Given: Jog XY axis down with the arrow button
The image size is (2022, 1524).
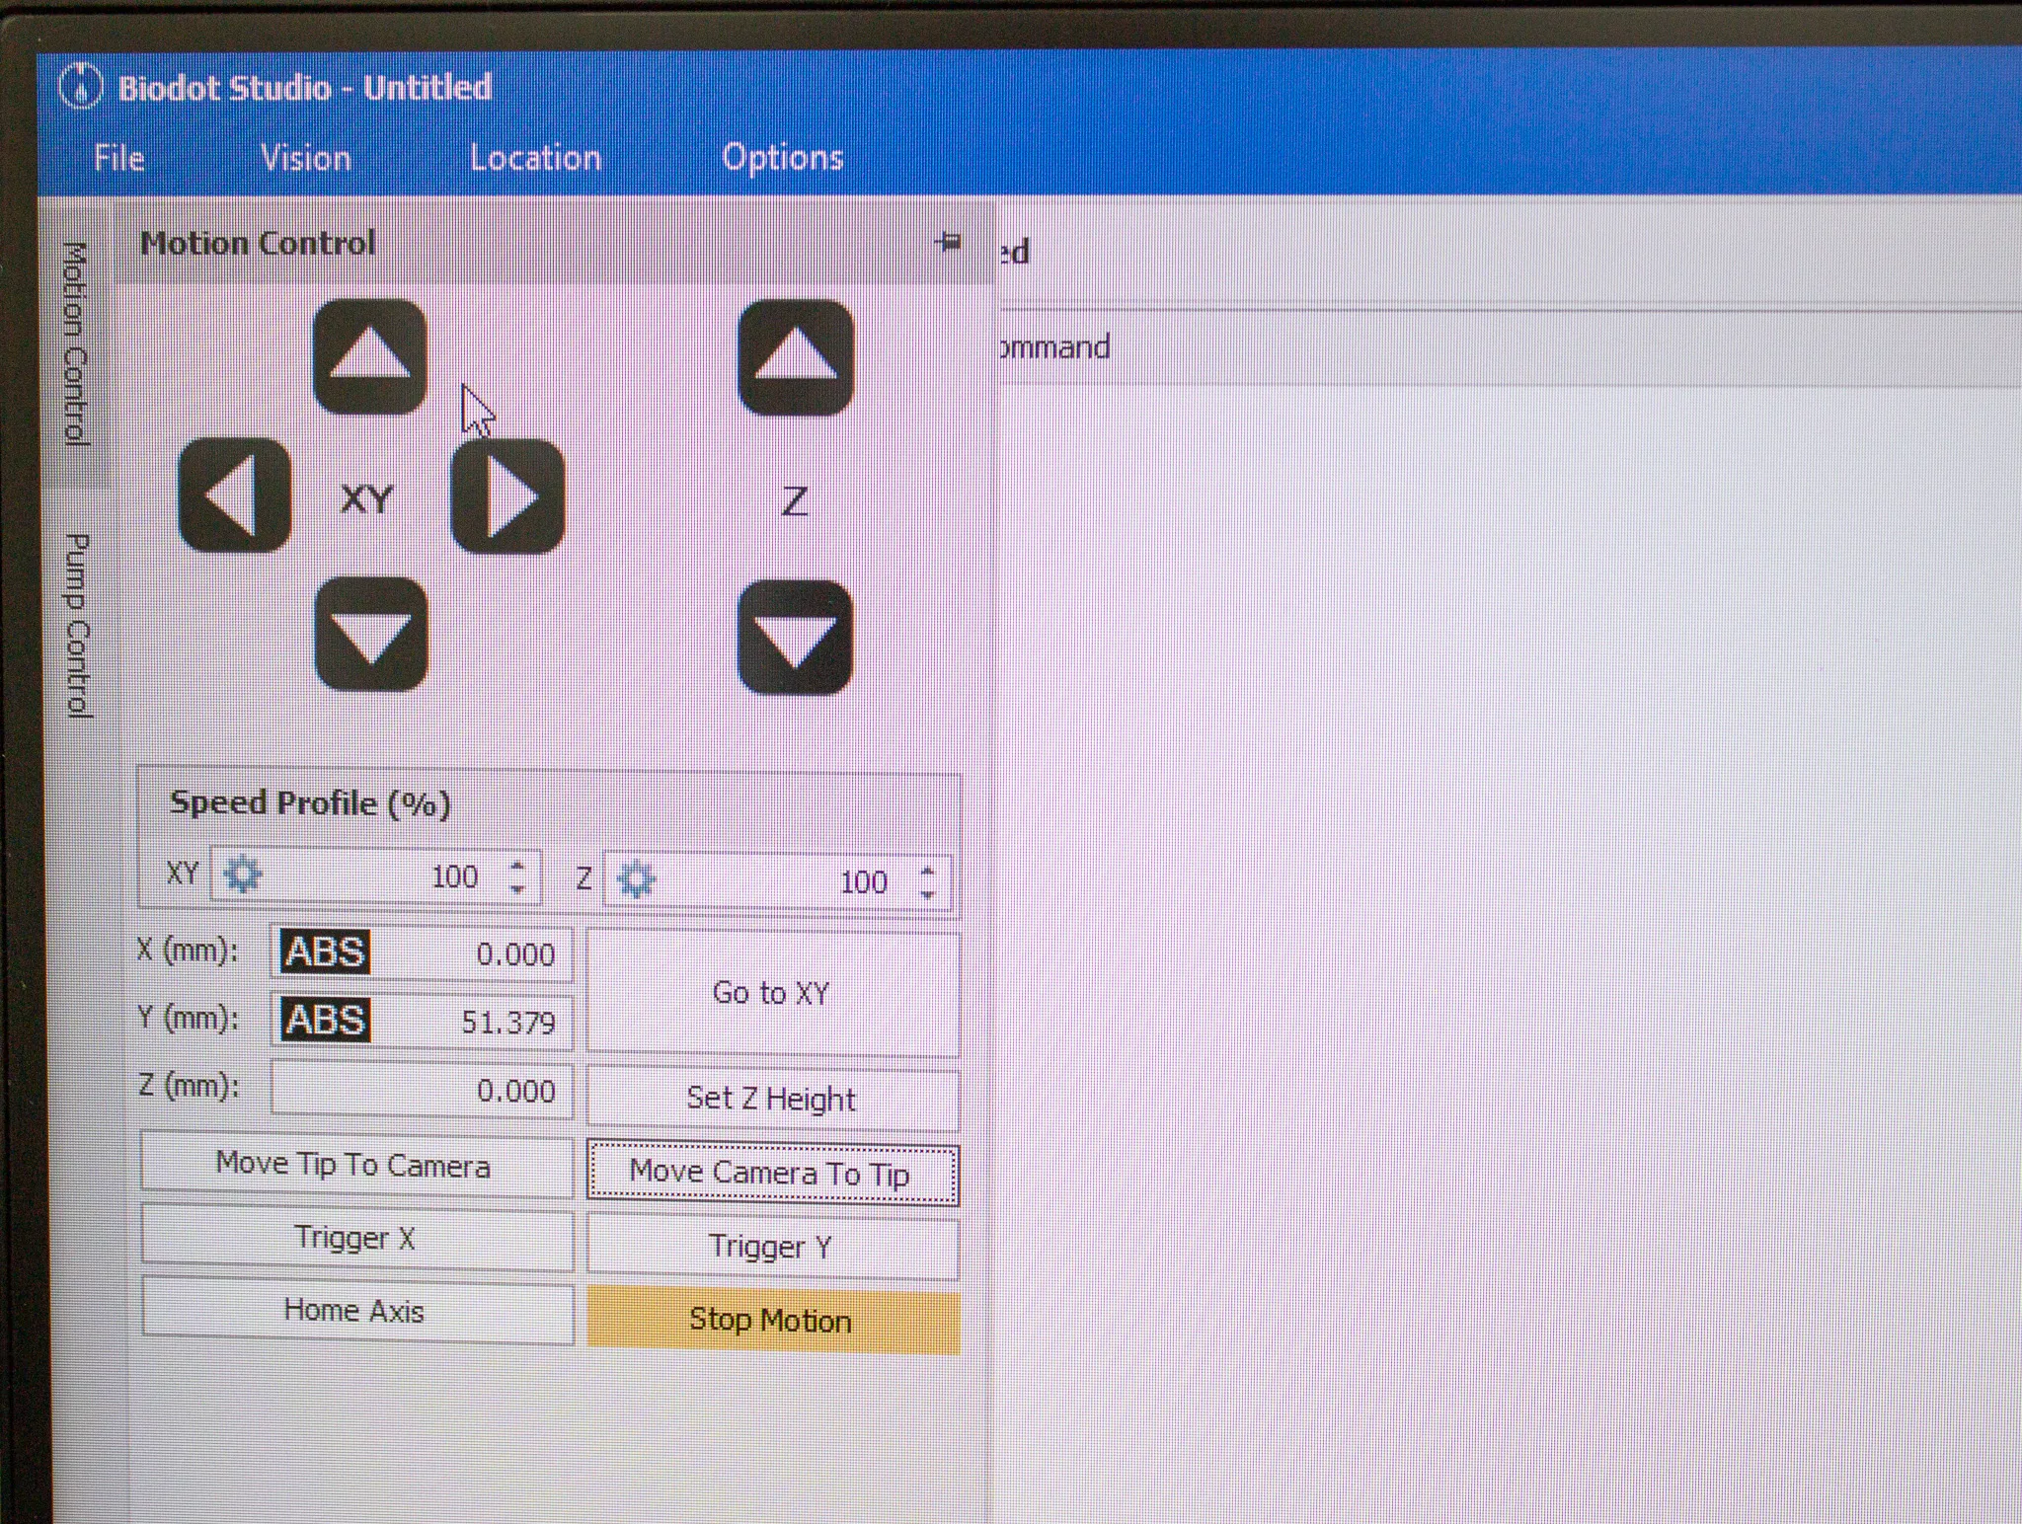Looking at the screenshot, I should pyautogui.click(x=371, y=635).
